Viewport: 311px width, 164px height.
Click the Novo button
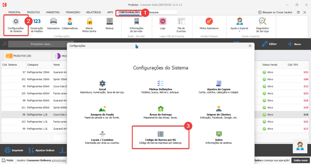294,44
